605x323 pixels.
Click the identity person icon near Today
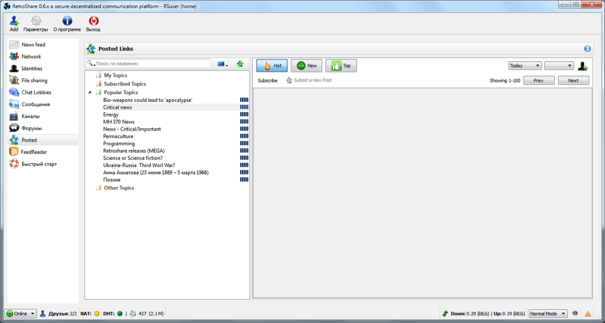click(x=583, y=66)
